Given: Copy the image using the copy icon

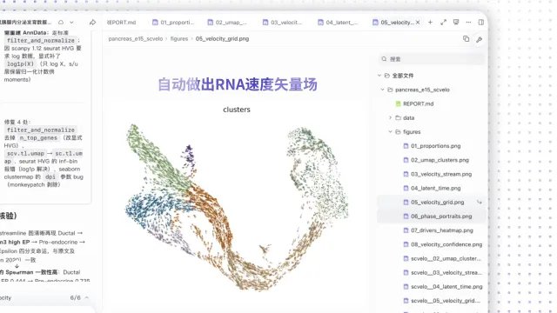Looking at the screenshot, I should click(466, 39).
